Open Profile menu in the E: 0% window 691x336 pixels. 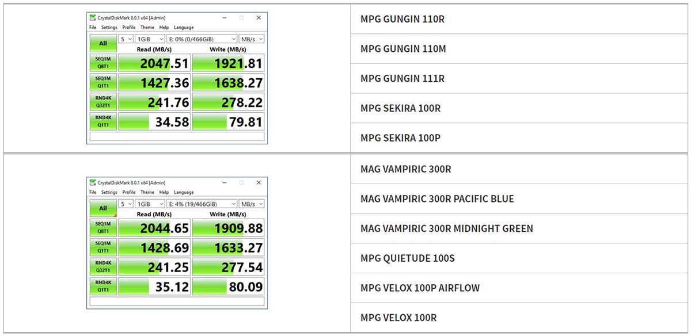tap(129, 27)
